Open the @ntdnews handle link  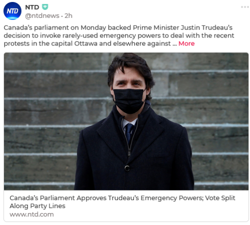[42, 15]
